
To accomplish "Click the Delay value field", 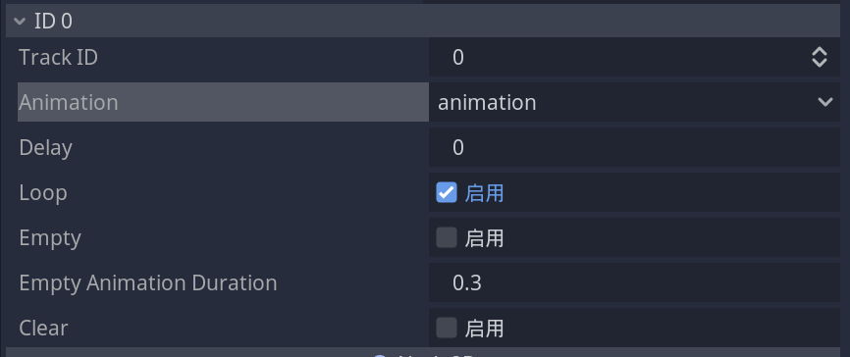I will click(x=634, y=147).
